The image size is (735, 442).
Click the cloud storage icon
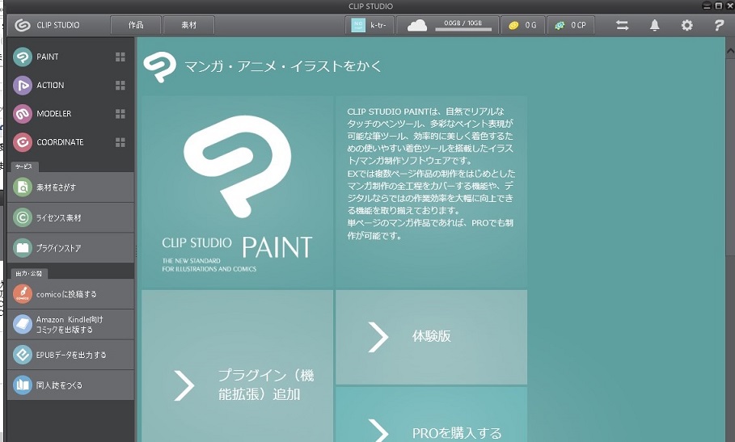point(416,25)
